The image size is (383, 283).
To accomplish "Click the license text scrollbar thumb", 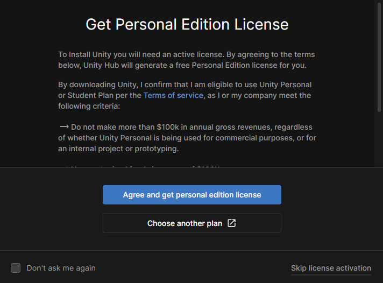I will click(x=379, y=54).
